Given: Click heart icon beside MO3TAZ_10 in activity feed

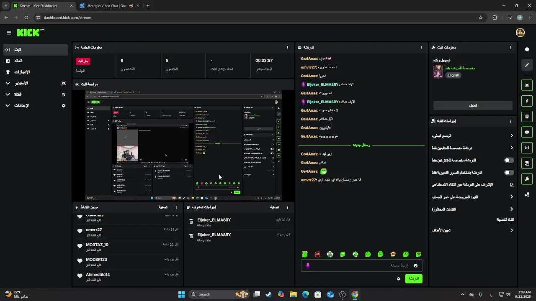Looking at the screenshot, I should tap(80, 246).
